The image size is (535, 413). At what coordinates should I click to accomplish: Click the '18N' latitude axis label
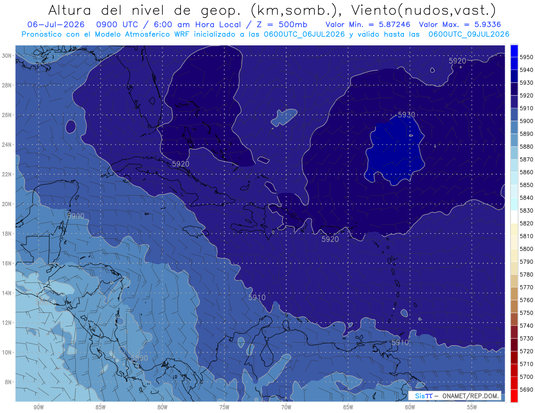(7, 234)
